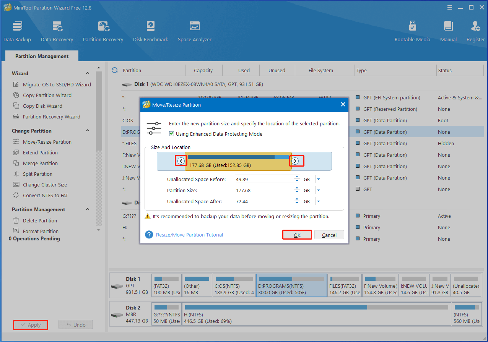Screen dimensions: 488x342
Task: Click stepper of Partition Size
Action: (x=297, y=190)
